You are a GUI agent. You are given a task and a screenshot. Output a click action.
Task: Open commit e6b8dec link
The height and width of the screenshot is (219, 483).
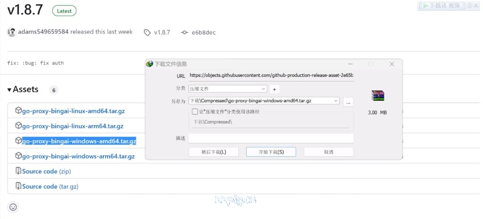coord(204,32)
